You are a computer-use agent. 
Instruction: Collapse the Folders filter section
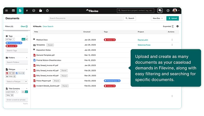(x=27, y=58)
